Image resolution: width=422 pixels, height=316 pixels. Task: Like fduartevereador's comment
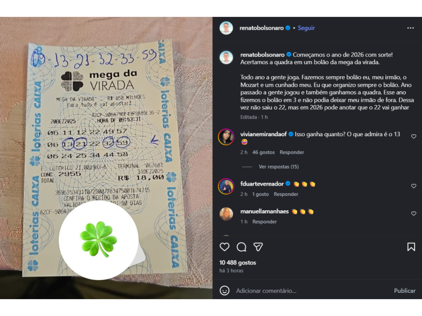click(414, 186)
